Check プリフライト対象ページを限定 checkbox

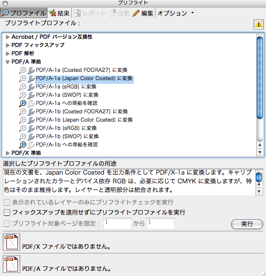[7, 223]
